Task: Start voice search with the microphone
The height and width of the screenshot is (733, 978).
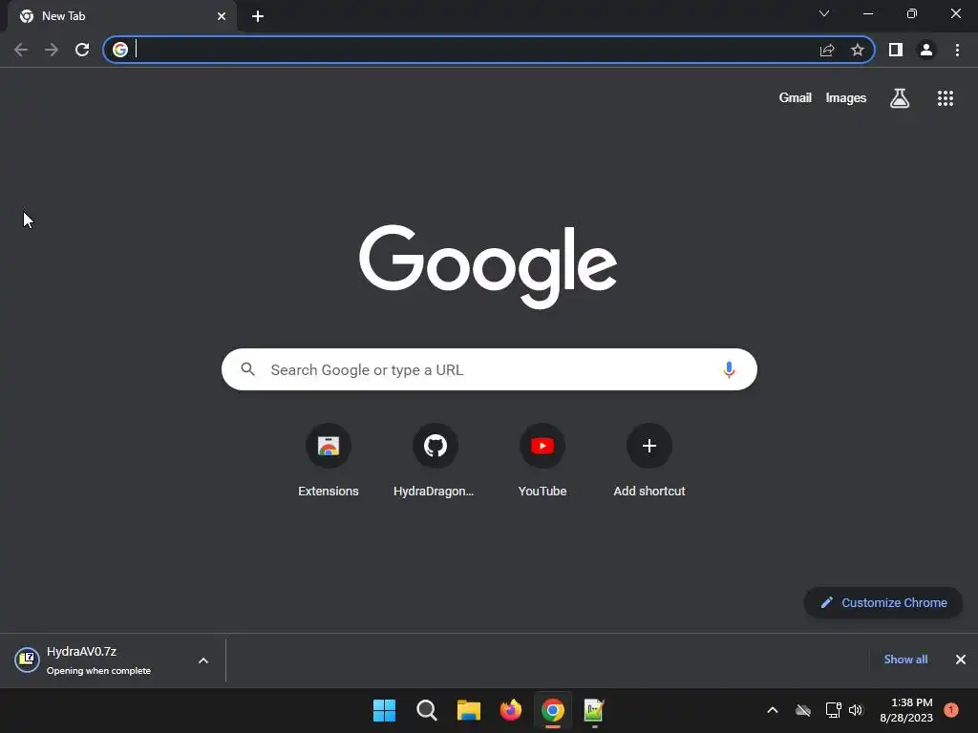Action: 729,369
